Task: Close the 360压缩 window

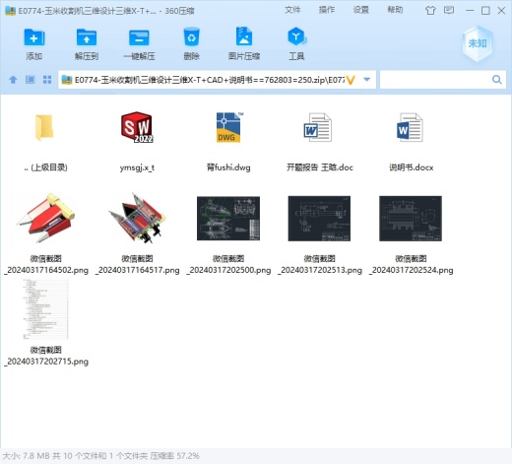Action: 501,11
